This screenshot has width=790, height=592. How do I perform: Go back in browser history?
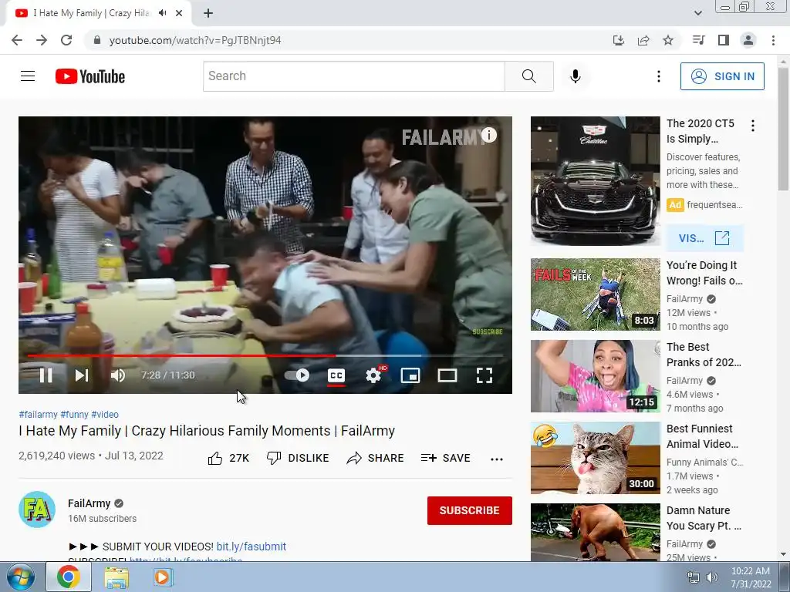click(x=17, y=40)
